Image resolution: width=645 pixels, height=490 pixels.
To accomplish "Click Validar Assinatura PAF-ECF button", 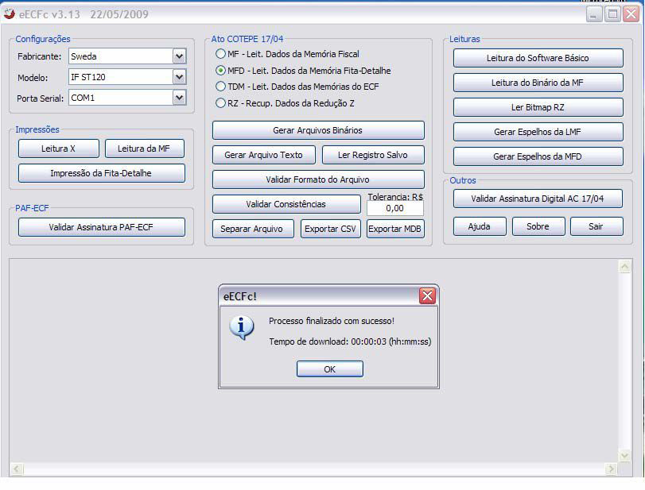I will click(101, 227).
